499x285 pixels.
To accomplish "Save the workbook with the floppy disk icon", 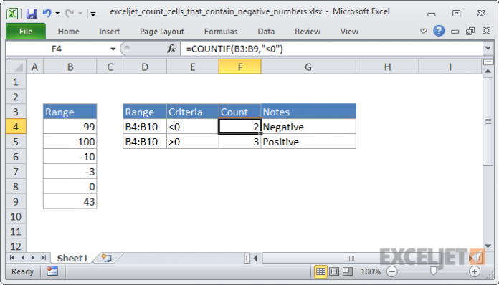I will point(32,14).
